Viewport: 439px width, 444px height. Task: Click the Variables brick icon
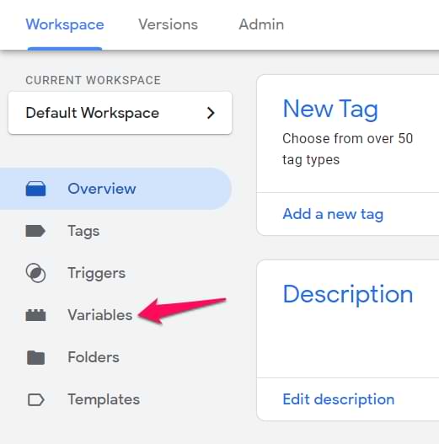click(x=35, y=315)
